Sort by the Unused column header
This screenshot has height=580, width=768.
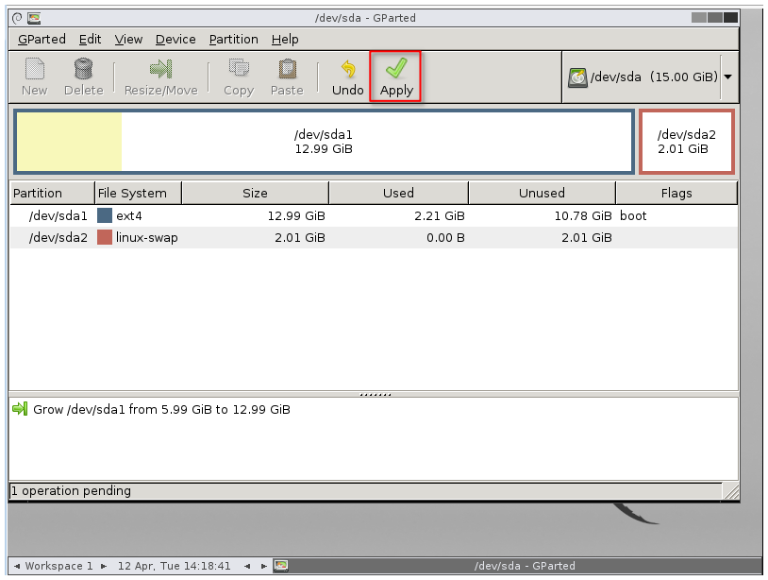(x=543, y=193)
